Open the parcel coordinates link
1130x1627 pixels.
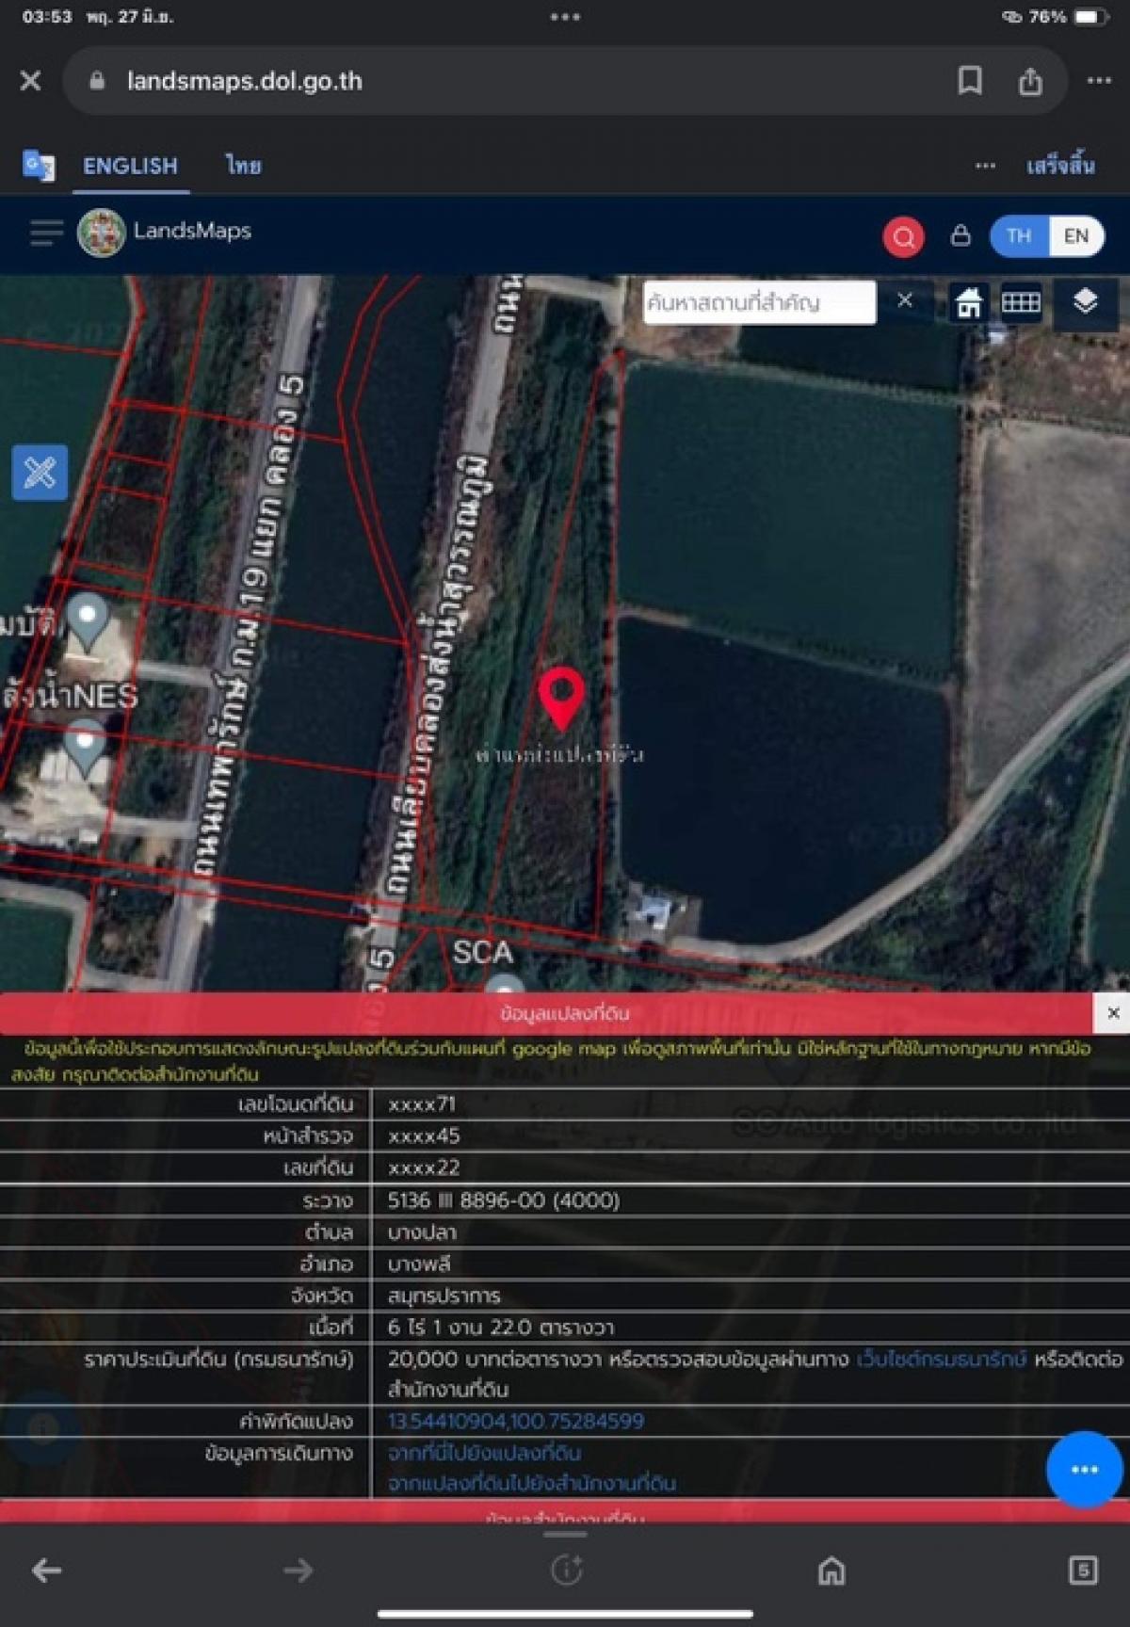point(516,1421)
